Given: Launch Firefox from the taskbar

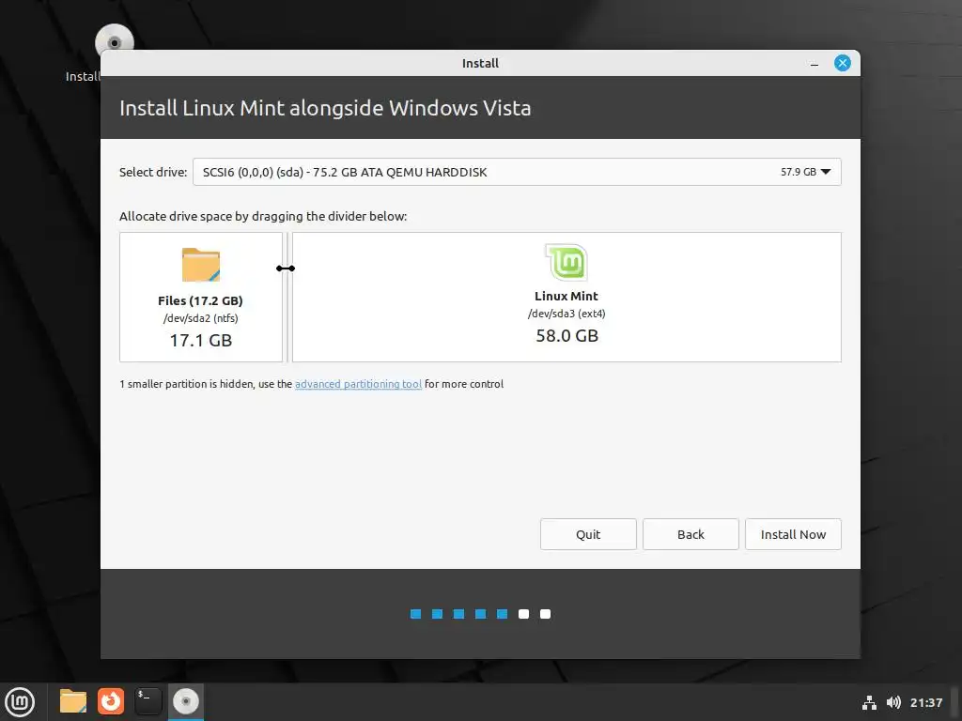Looking at the screenshot, I should pos(111,701).
